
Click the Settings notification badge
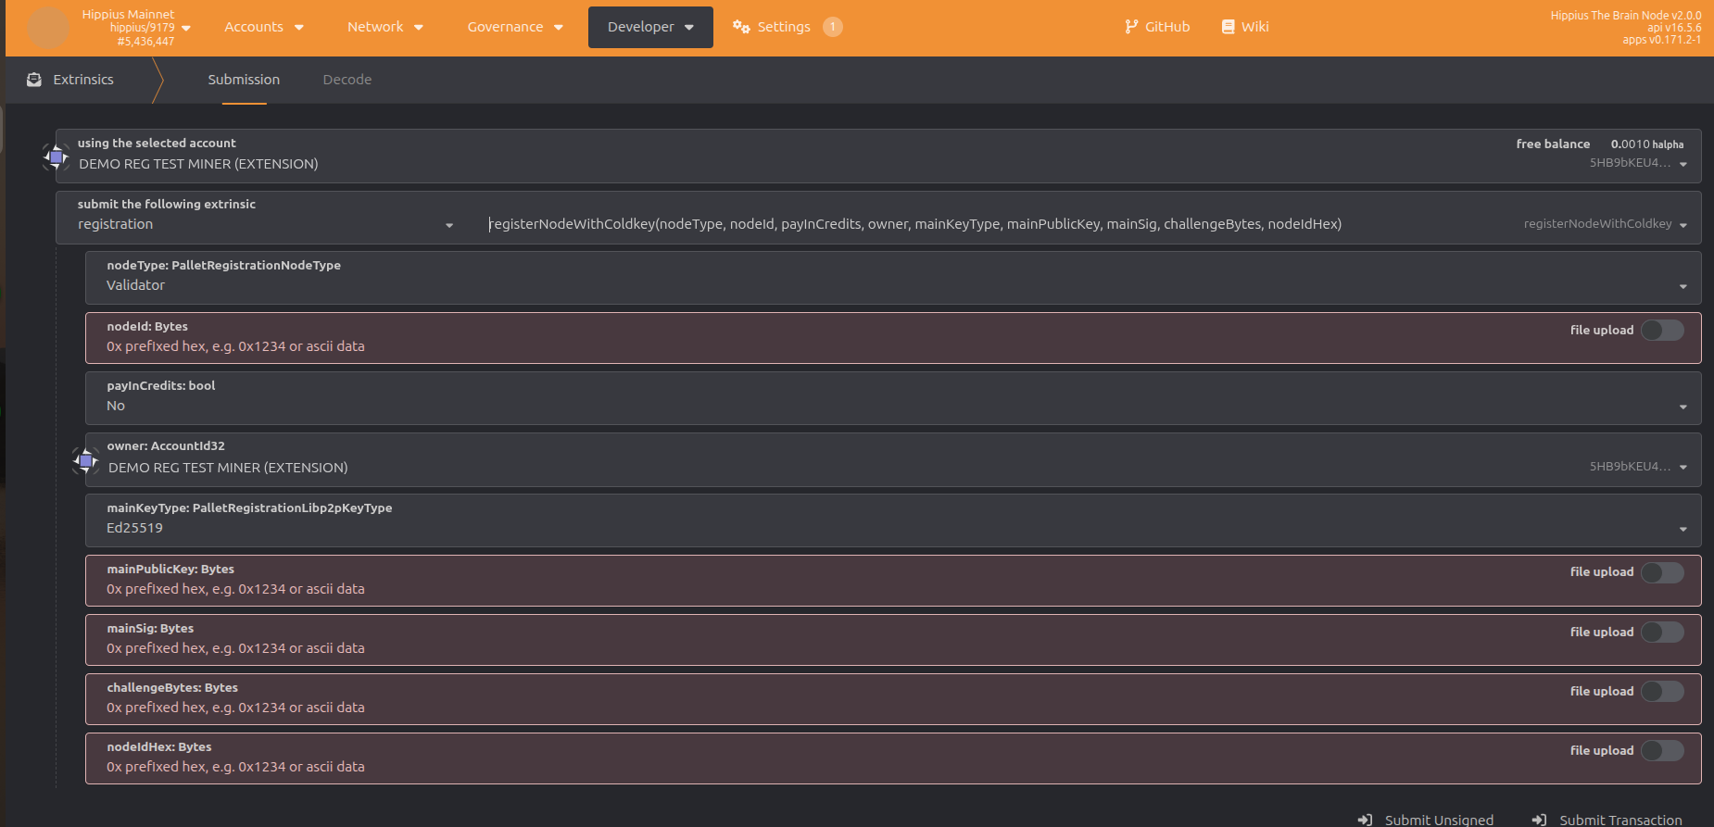pyautogui.click(x=833, y=27)
